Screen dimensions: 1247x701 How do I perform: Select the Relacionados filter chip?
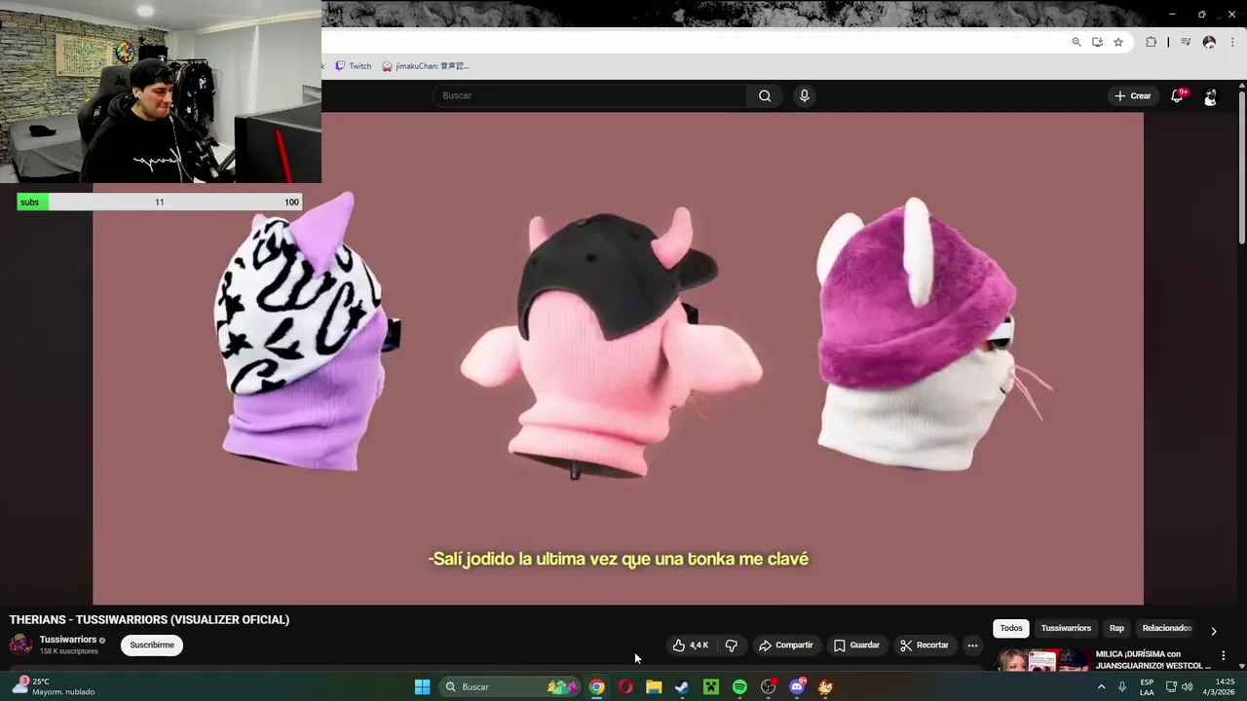[x=1166, y=628]
